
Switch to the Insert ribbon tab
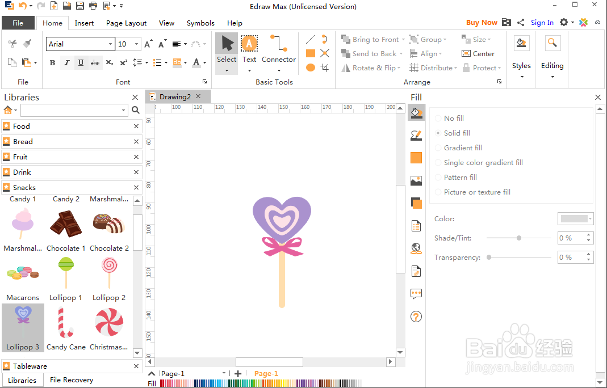coord(84,23)
